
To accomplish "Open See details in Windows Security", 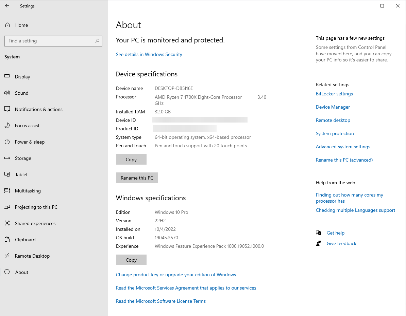I will 149,54.
